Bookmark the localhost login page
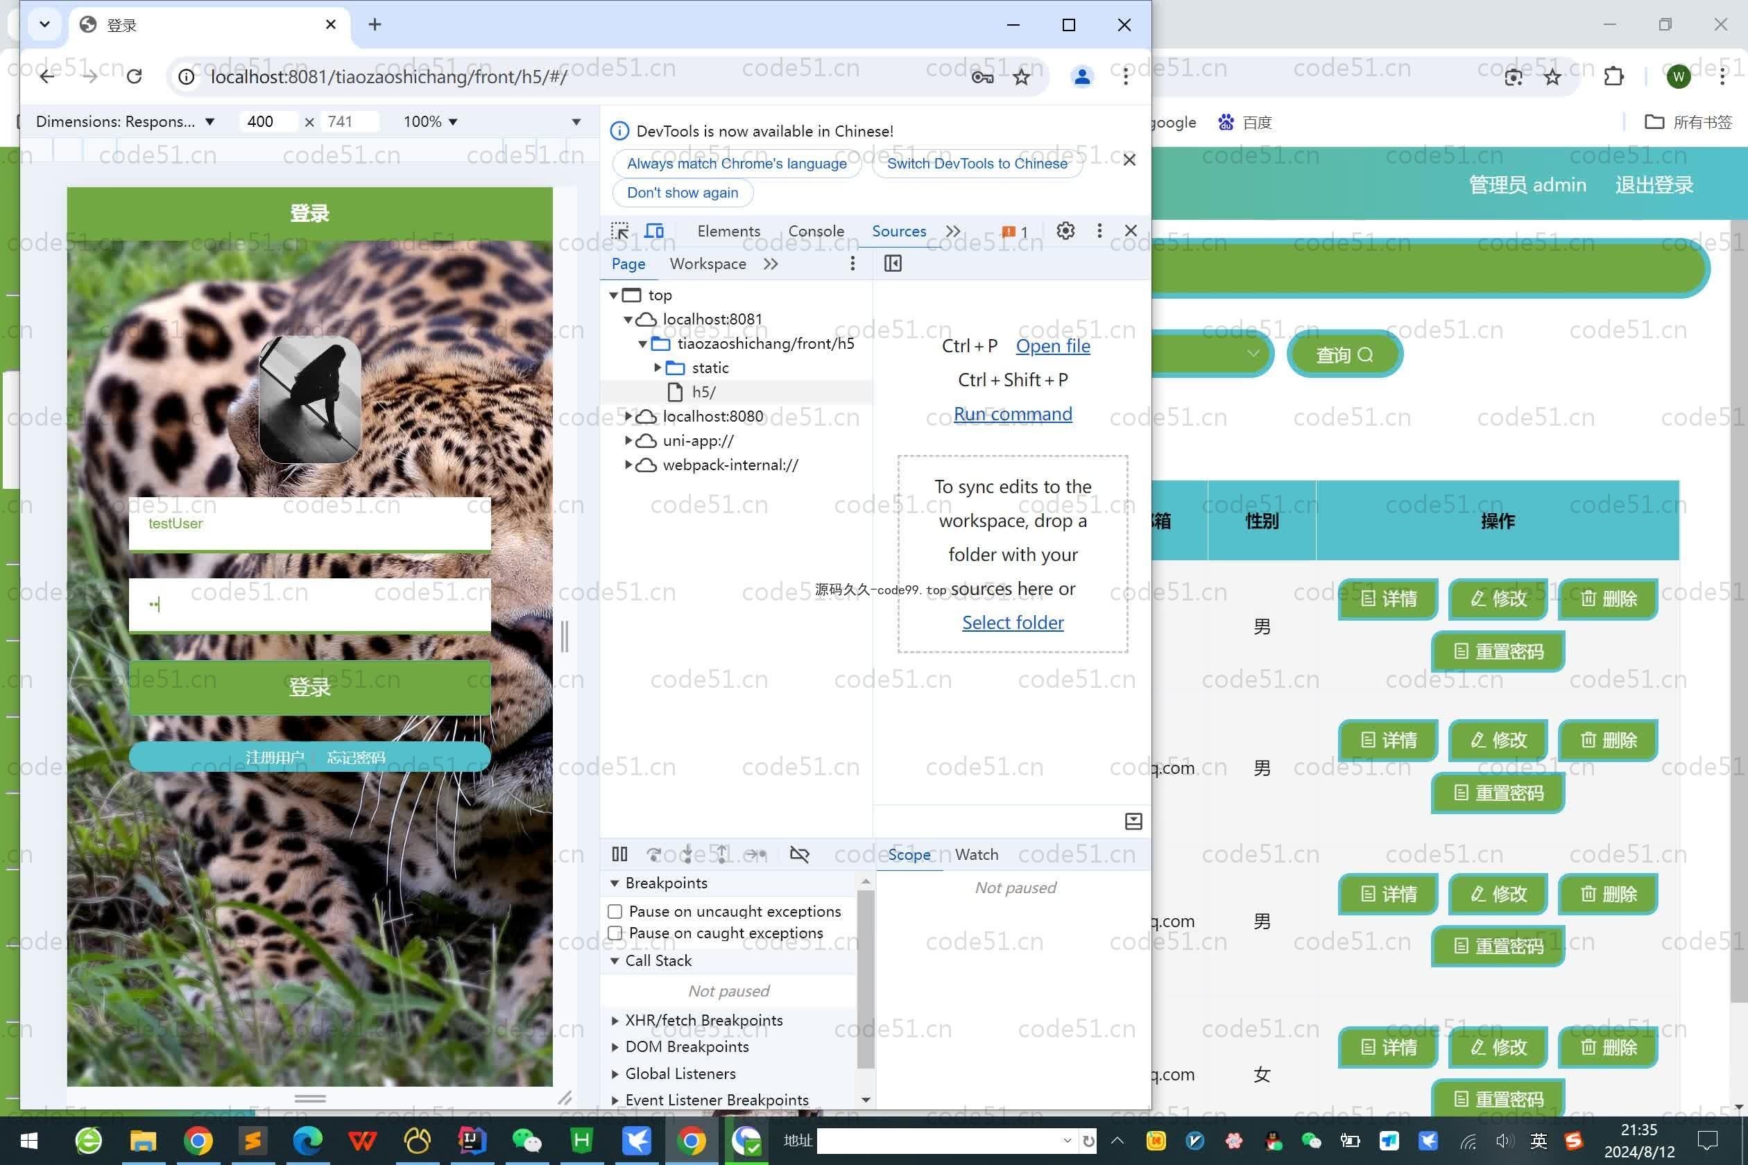 click(1021, 76)
